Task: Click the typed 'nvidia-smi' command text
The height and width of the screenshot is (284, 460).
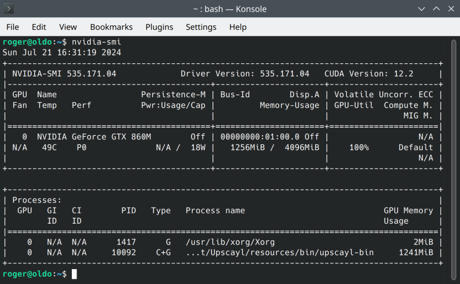Action: pos(97,42)
